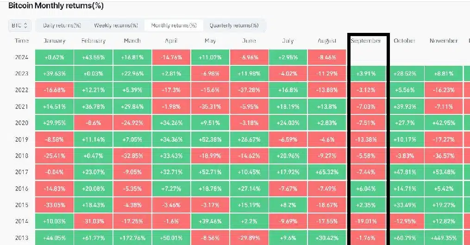Click the Time column header

(22, 41)
